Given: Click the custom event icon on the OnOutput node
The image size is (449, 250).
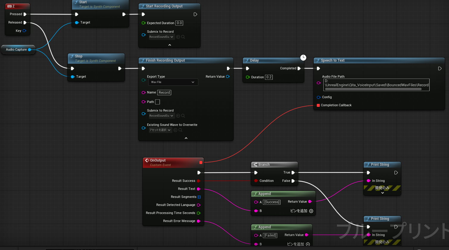Looking at the screenshot, I should (x=147, y=160).
